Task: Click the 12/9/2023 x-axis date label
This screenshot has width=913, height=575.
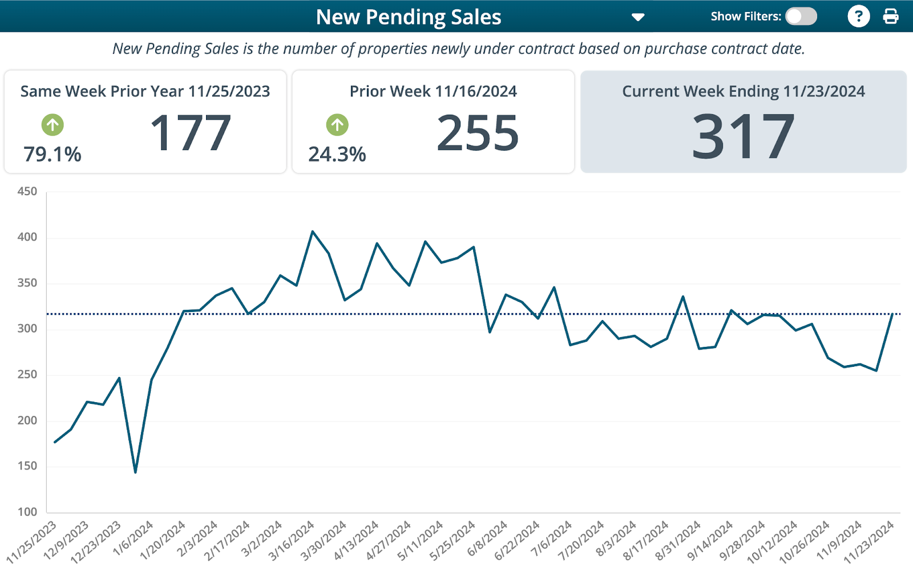Action: (x=67, y=540)
